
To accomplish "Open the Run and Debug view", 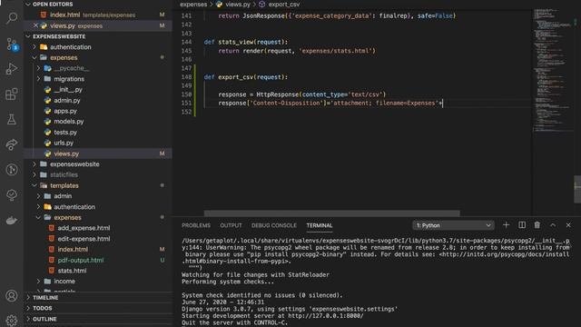I will (12, 69).
